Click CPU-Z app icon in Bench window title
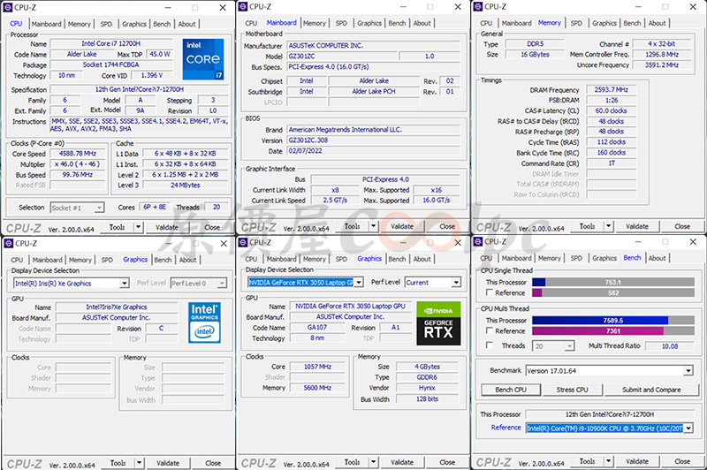The image size is (707, 470). [x=478, y=241]
